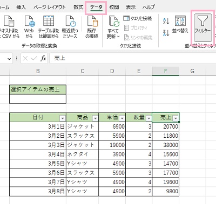Open the 数量 filter dropdown

148,118
